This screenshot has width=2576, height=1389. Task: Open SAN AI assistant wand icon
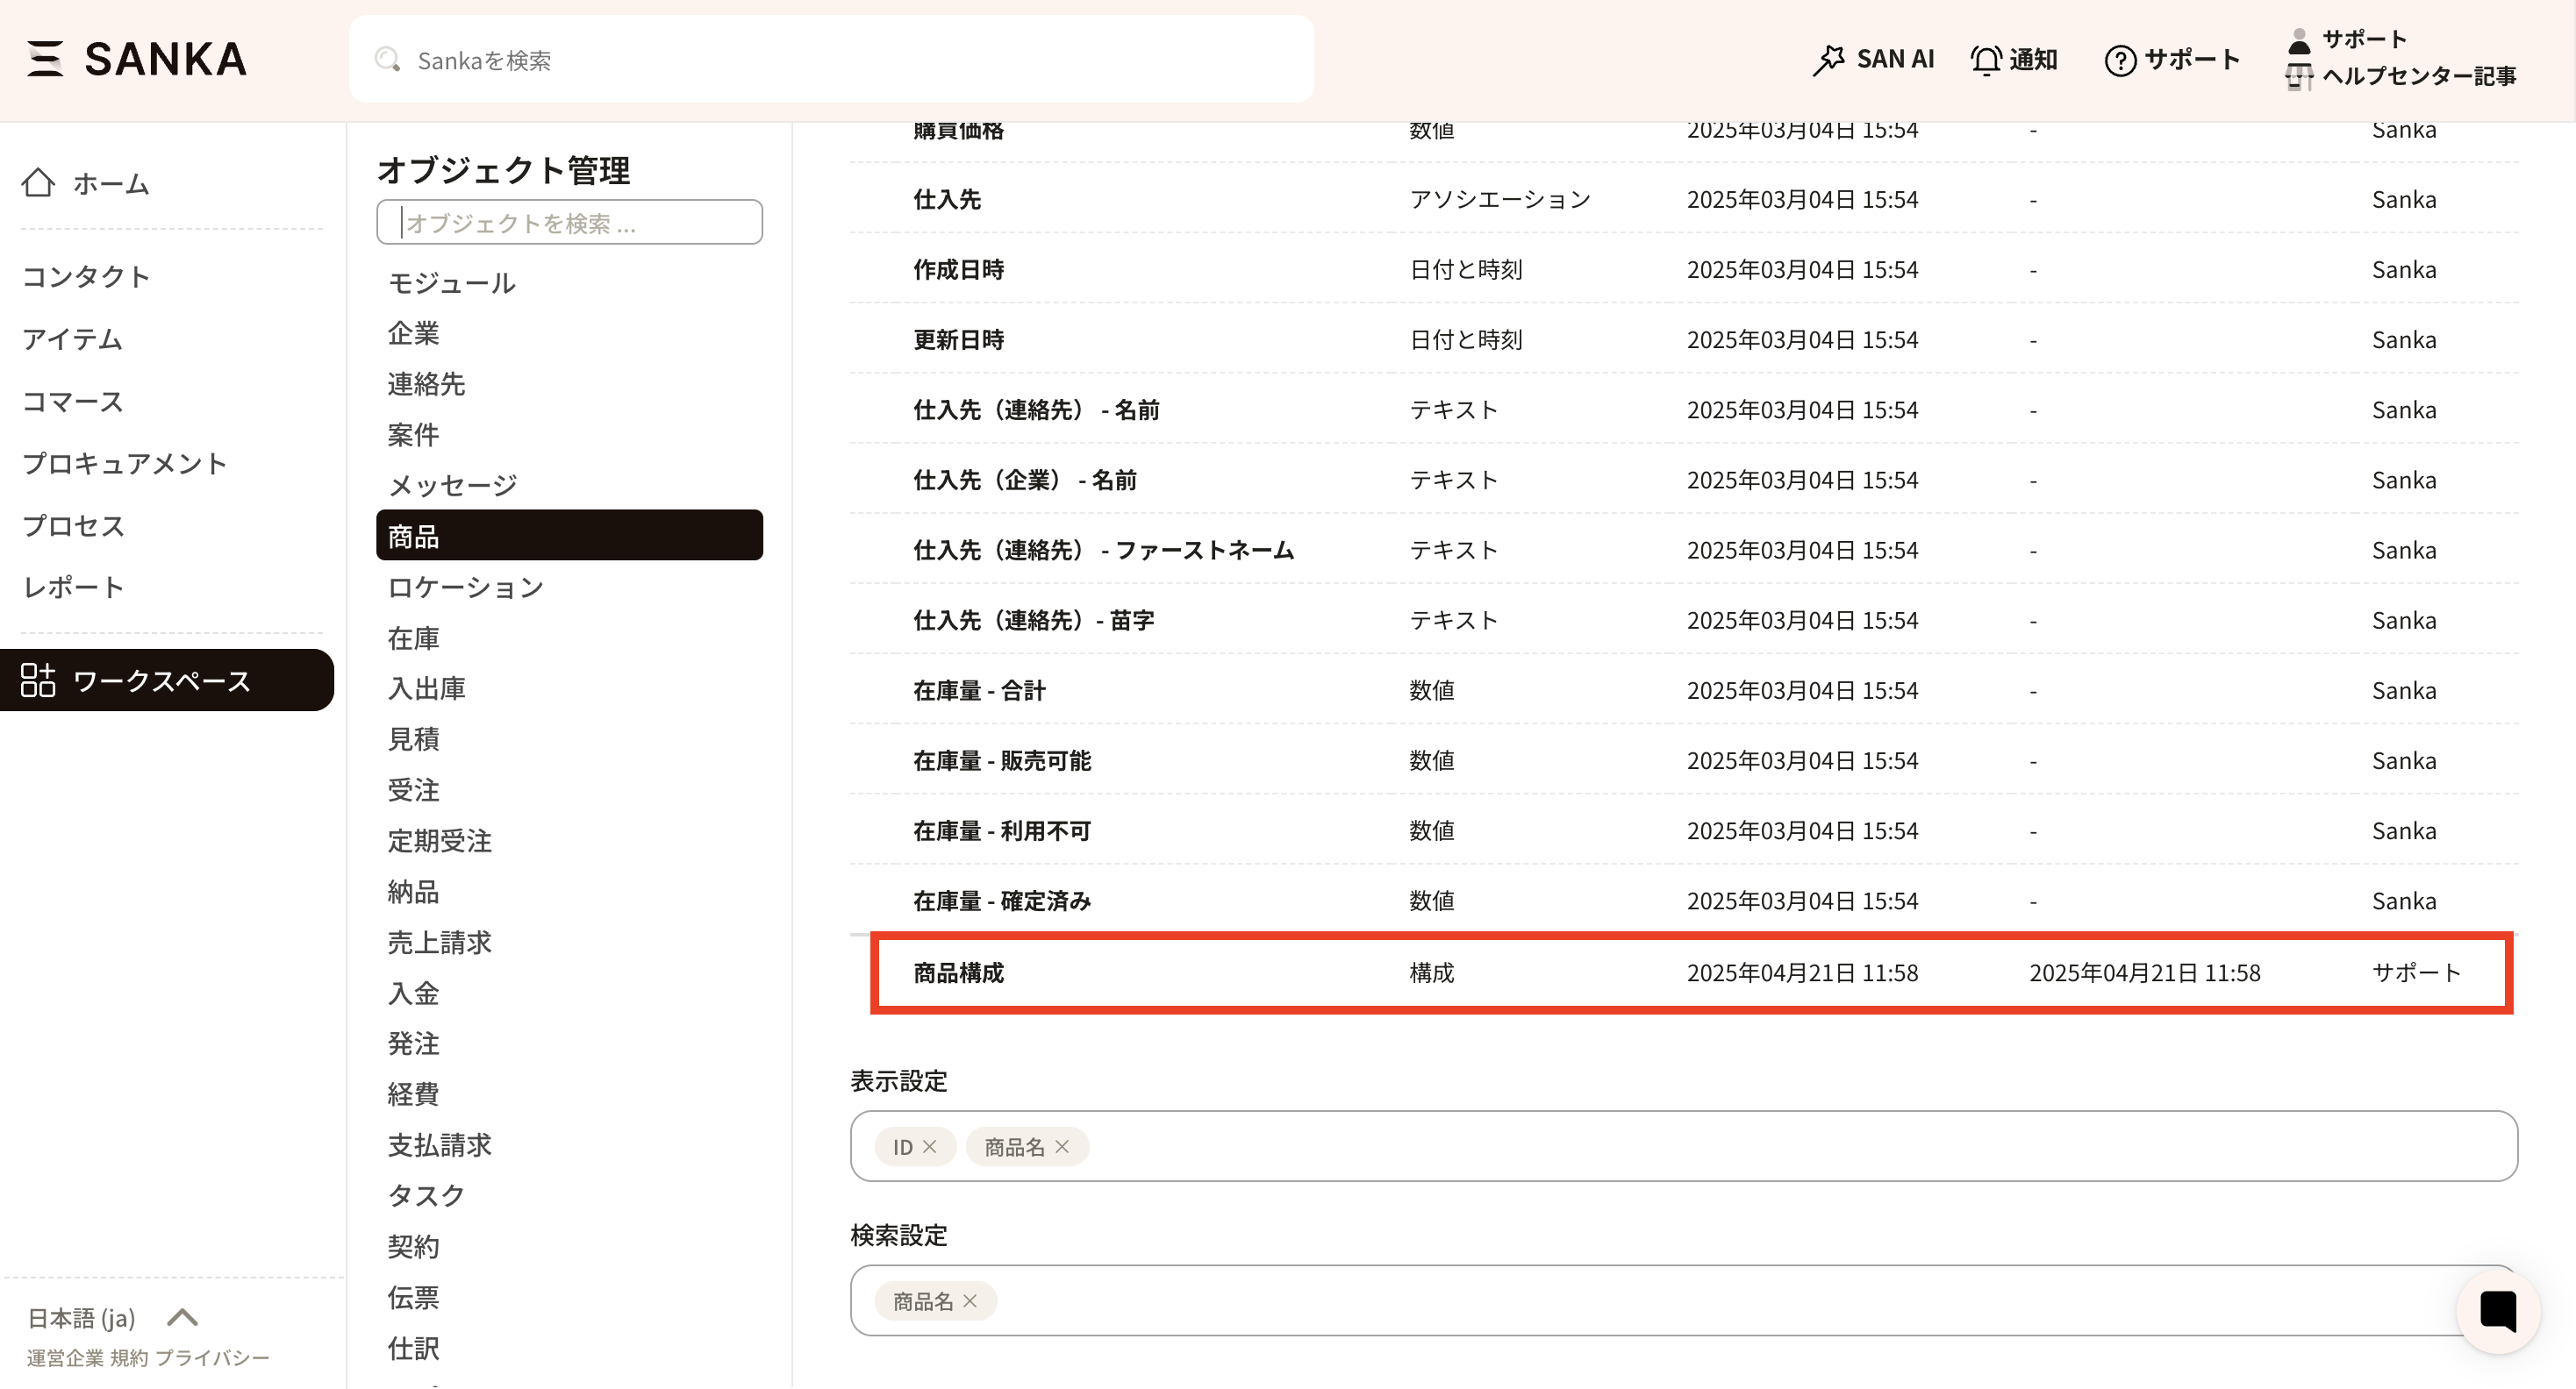click(x=1829, y=60)
